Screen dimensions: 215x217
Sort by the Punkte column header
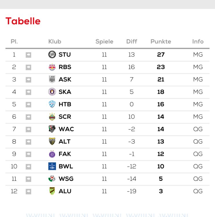tap(161, 42)
